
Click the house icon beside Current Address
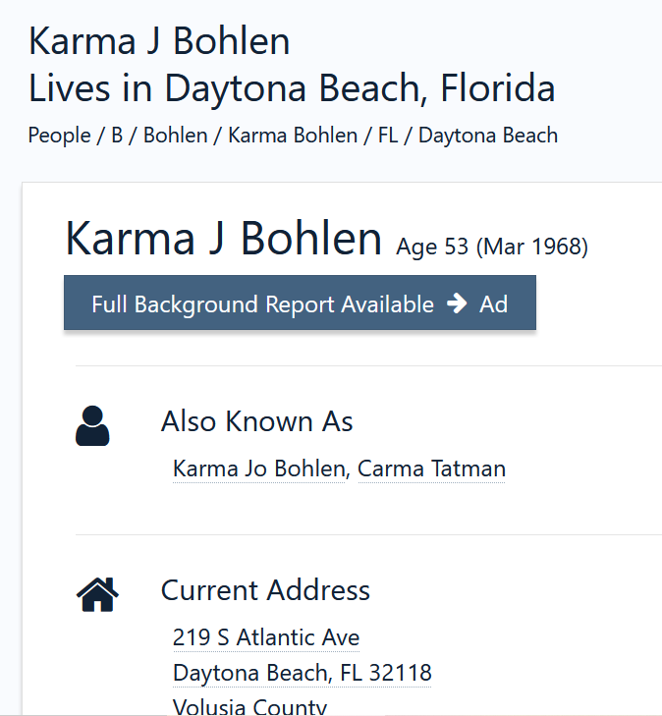(x=97, y=594)
